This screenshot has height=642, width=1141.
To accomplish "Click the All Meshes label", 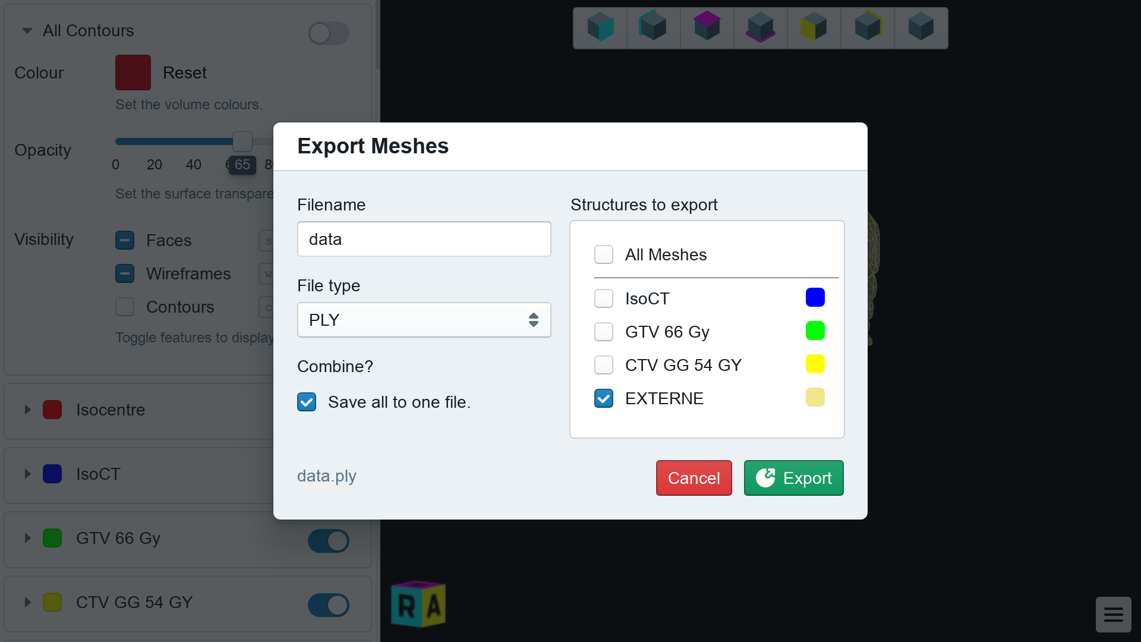I will (x=666, y=254).
